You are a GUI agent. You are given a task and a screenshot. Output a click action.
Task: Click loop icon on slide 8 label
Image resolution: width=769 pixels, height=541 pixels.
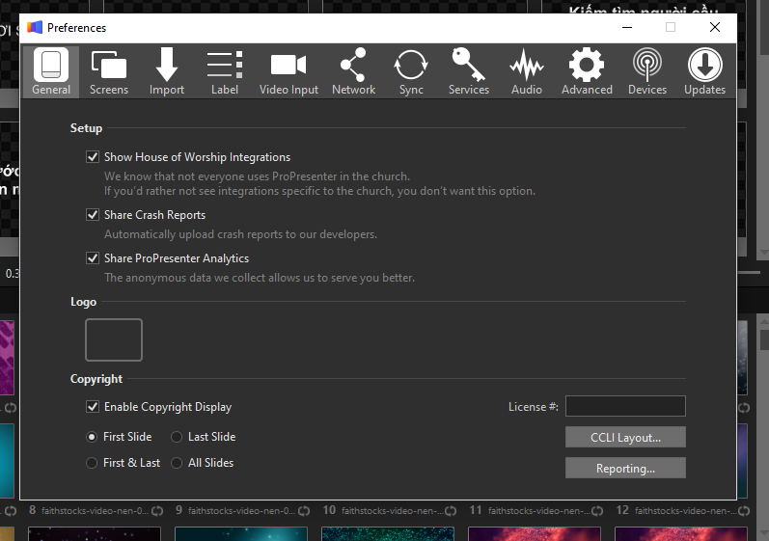click(157, 511)
